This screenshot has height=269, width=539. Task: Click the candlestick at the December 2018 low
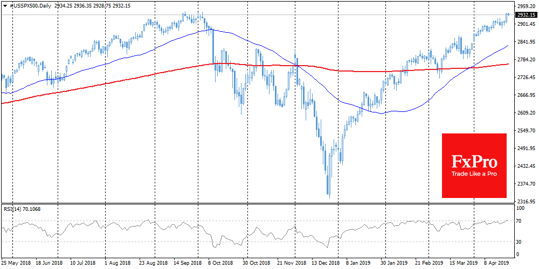(x=329, y=176)
